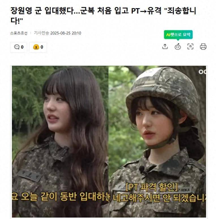Click the green 'AI챗으로 요약' tooltip bubble
Viewport: 216px width, 219px height.
[178, 35]
